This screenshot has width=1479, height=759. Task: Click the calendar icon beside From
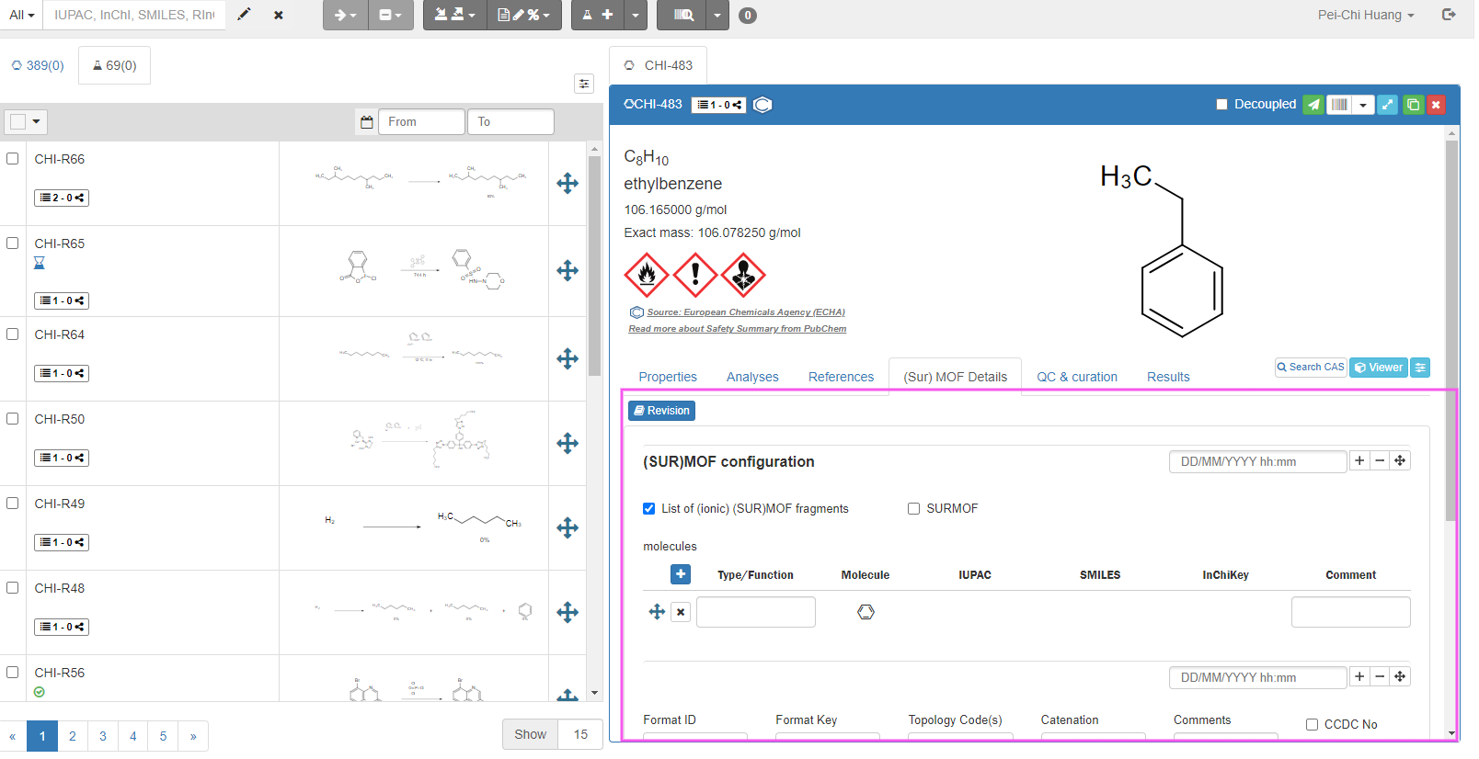367,122
